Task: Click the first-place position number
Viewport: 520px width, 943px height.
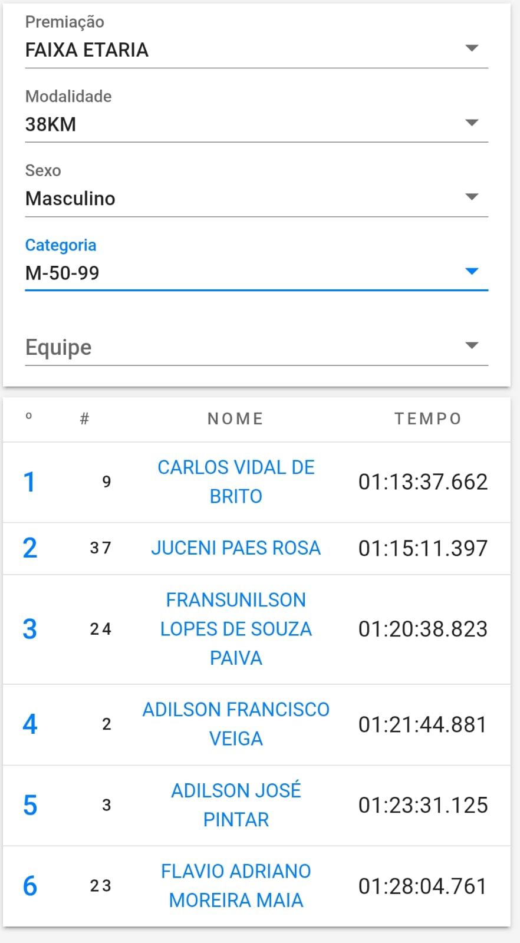Action: [x=29, y=482]
